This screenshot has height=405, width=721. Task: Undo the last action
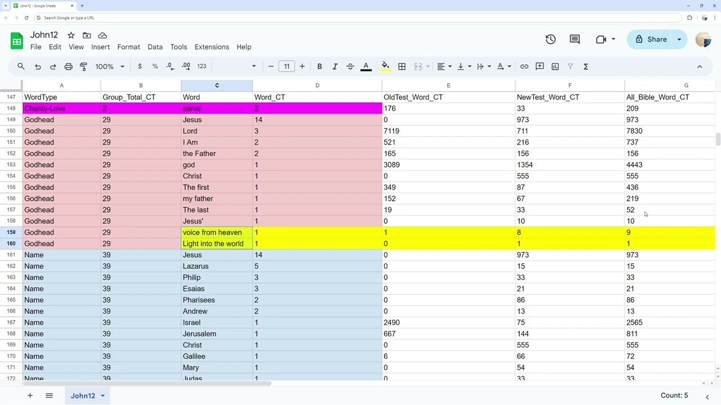click(x=38, y=66)
